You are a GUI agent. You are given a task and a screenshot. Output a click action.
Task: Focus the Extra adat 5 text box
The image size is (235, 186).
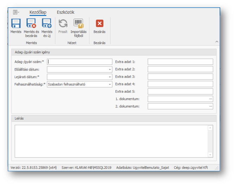pyautogui.click(x=180, y=92)
